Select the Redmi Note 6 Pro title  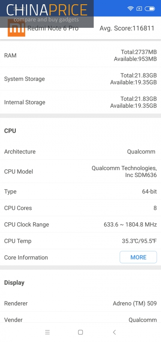point(53,28)
